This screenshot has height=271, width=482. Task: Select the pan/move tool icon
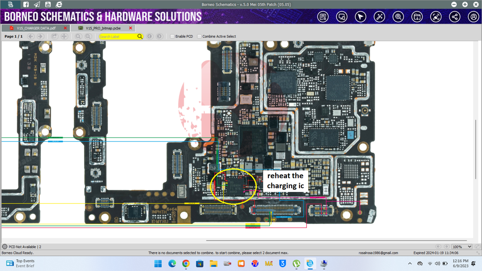tap(64, 37)
